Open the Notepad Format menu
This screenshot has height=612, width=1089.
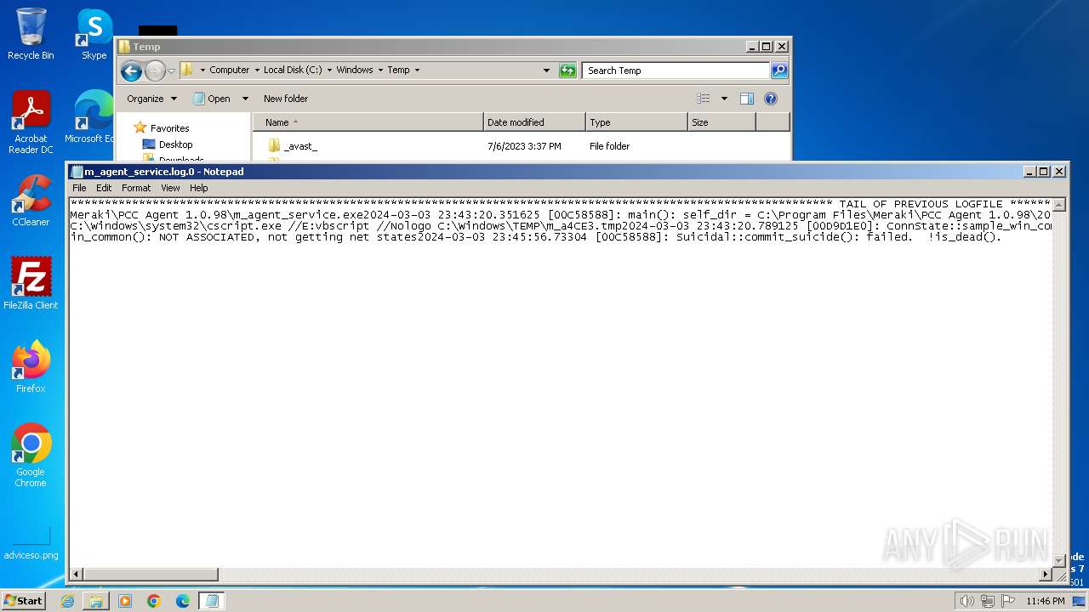pyautogui.click(x=136, y=188)
